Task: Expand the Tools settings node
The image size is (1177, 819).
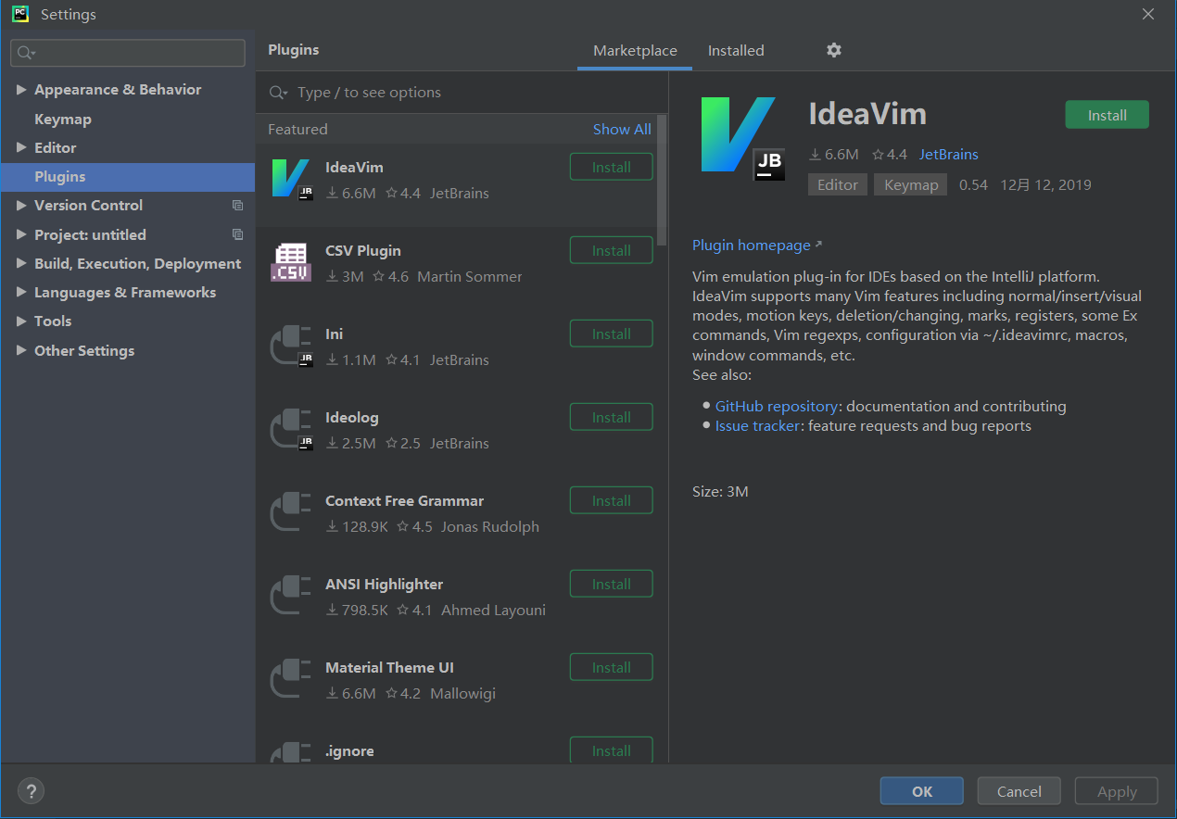Action: point(21,321)
